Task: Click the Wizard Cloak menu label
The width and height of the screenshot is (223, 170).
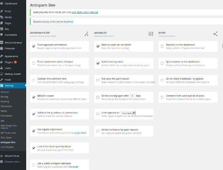Action: pyautogui.click(x=12, y=156)
